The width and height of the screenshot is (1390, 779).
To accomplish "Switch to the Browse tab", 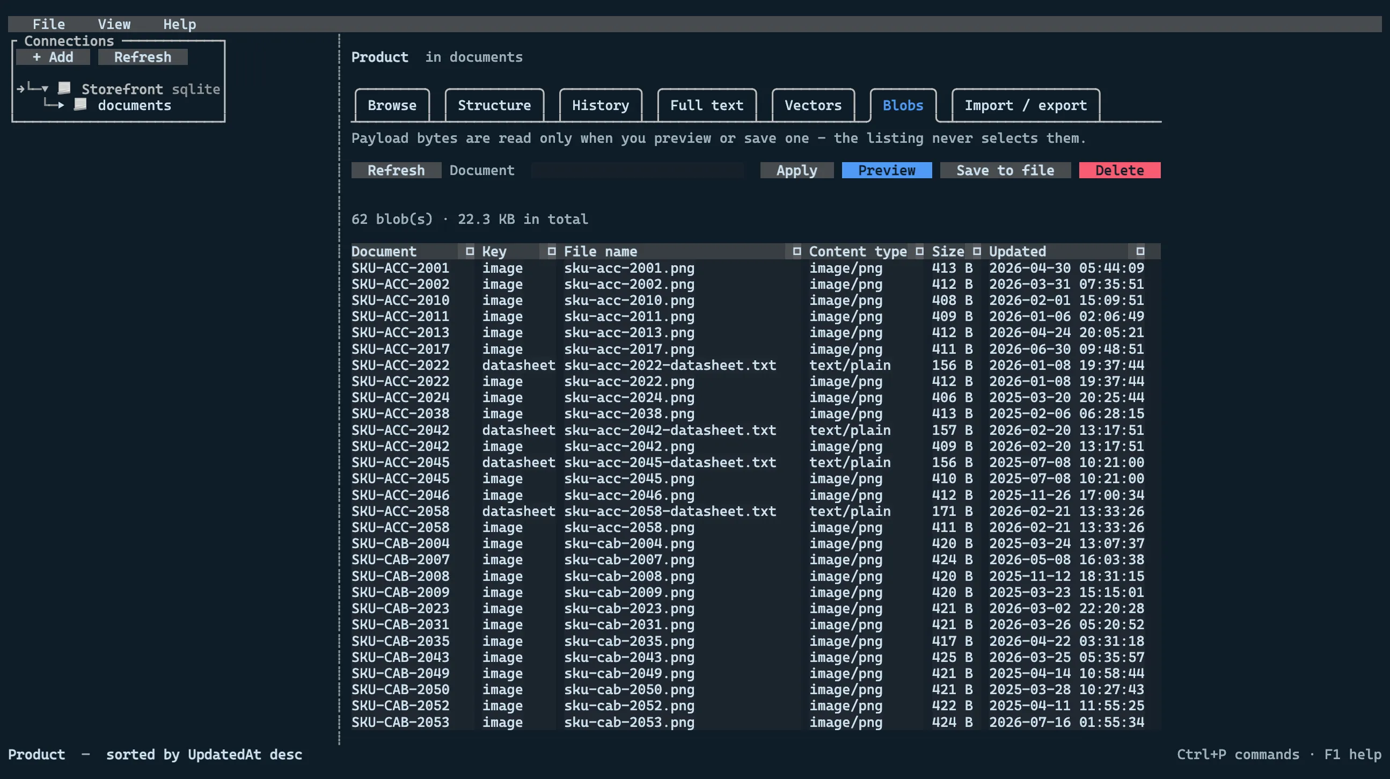I will [x=392, y=105].
